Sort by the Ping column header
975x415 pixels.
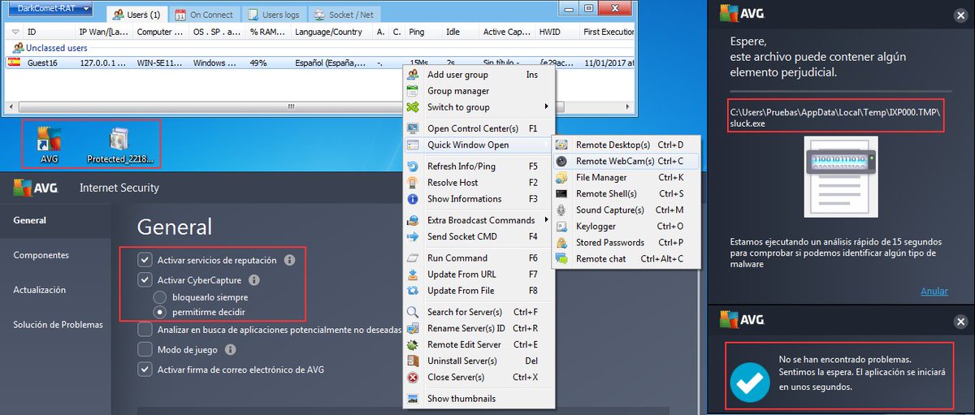pos(423,32)
